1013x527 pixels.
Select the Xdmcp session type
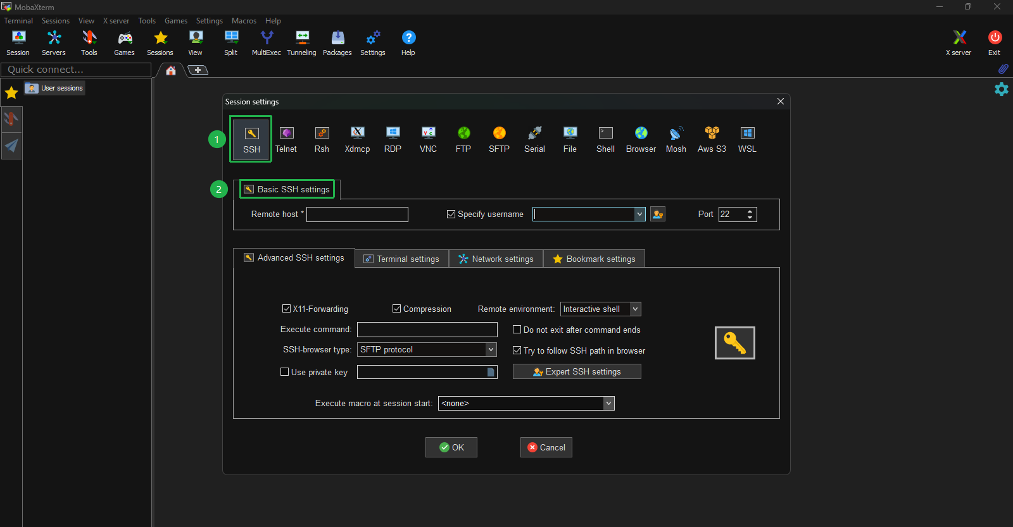(x=357, y=139)
